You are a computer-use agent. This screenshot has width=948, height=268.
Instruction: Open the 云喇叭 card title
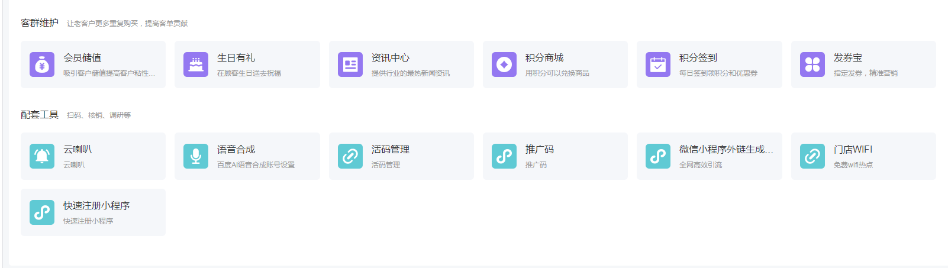[x=78, y=150]
